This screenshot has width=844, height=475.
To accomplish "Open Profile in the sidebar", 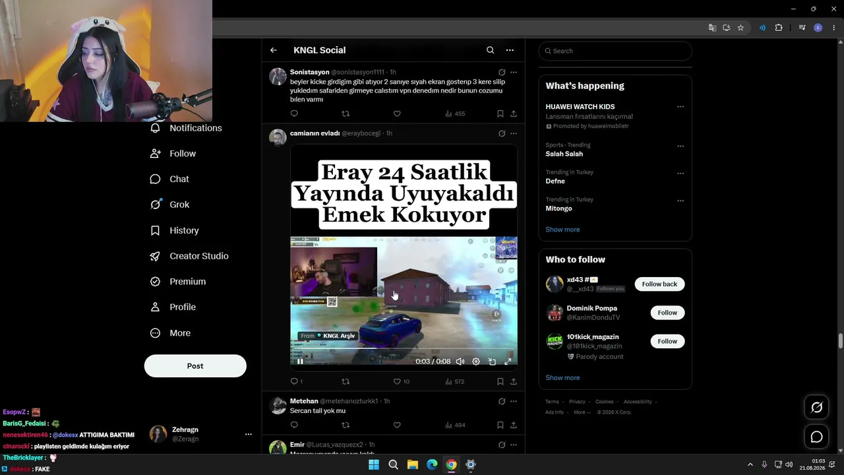I will 173,307.
